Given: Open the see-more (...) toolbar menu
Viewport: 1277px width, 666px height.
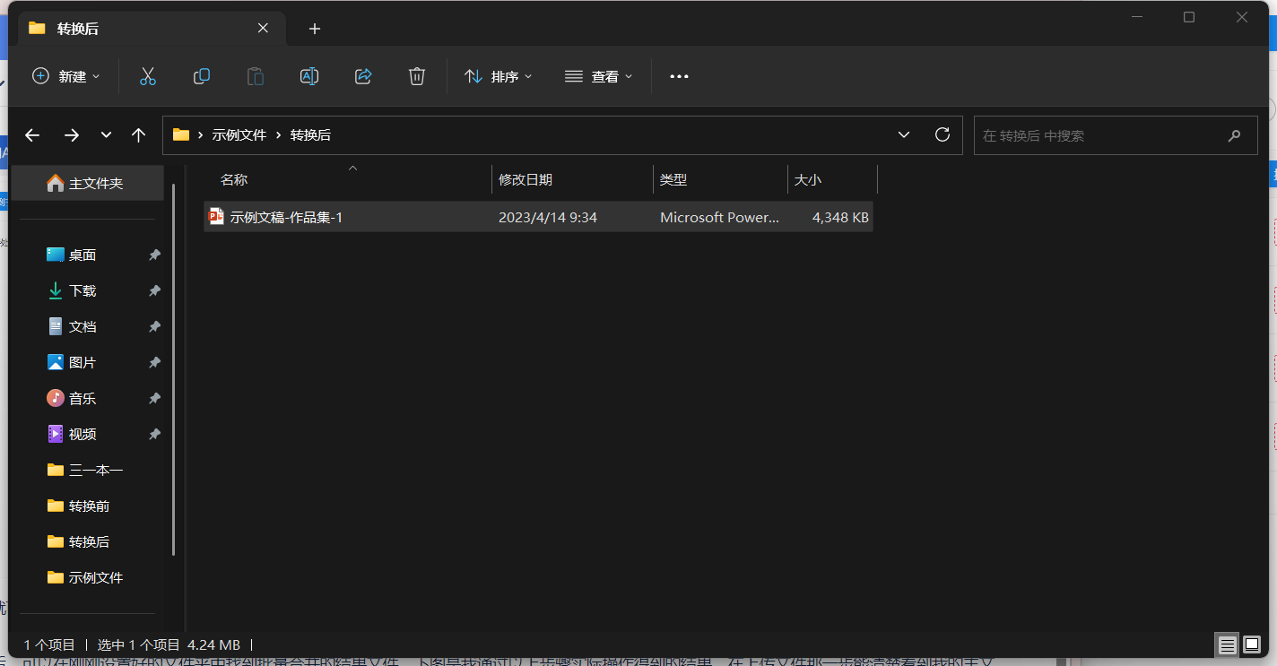Looking at the screenshot, I should coord(678,76).
